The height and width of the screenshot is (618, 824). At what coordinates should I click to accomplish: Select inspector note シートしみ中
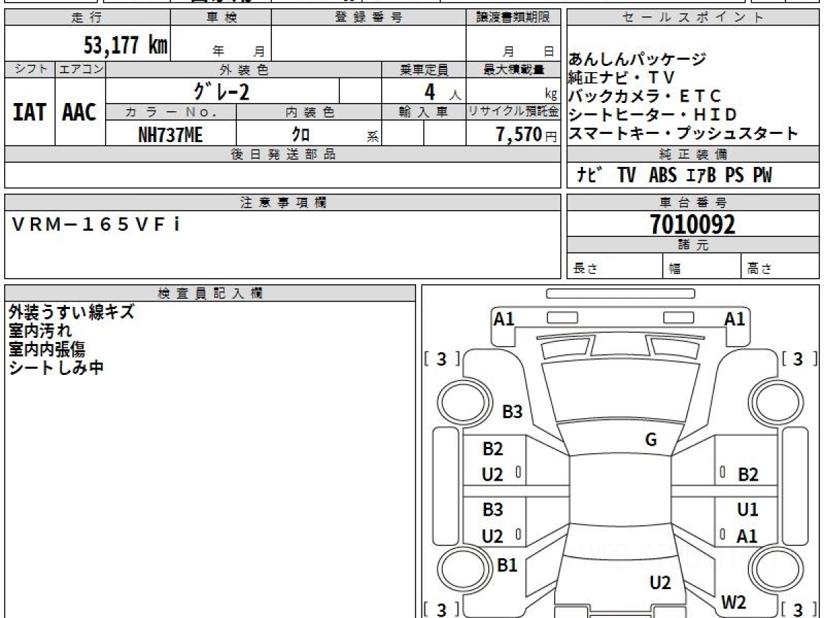tap(56, 367)
